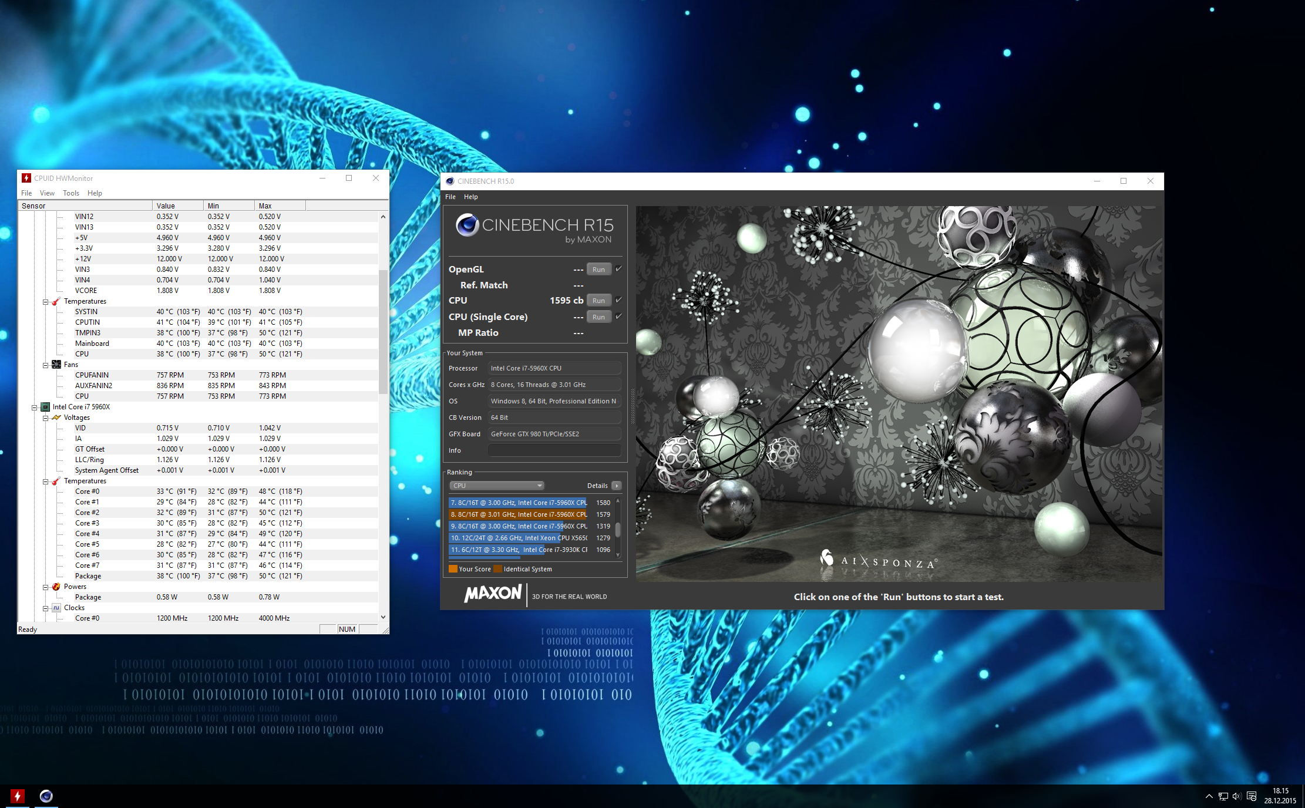Open Cinebench from the taskbar

[x=46, y=796]
